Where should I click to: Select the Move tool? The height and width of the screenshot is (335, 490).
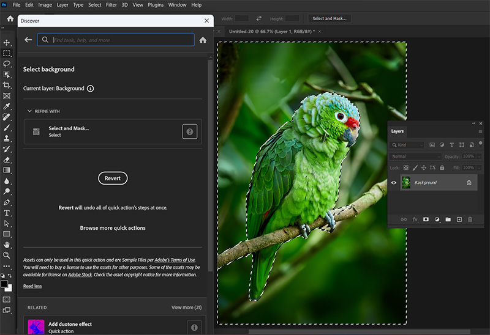tap(7, 43)
